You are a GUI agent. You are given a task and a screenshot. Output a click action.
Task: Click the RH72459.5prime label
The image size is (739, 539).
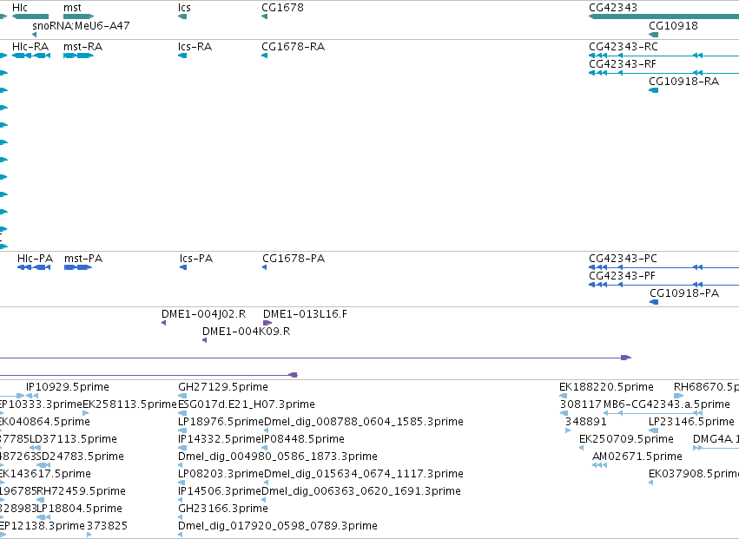point(81,491)
